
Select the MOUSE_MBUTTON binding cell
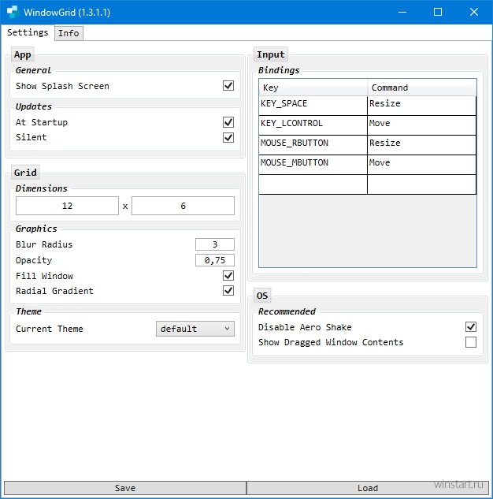tap(313, 165)
